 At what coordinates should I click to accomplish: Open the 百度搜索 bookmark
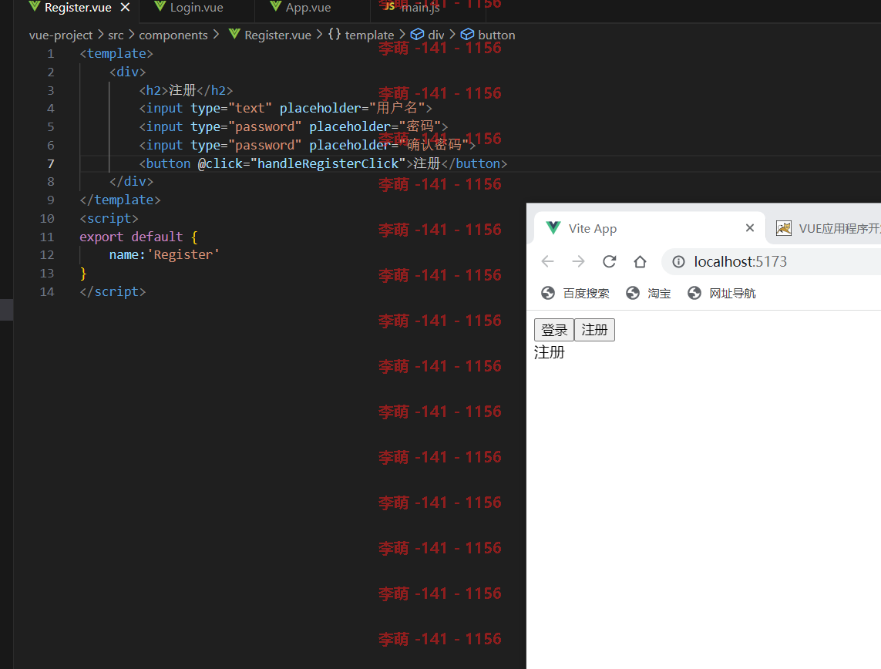point(575,293)
